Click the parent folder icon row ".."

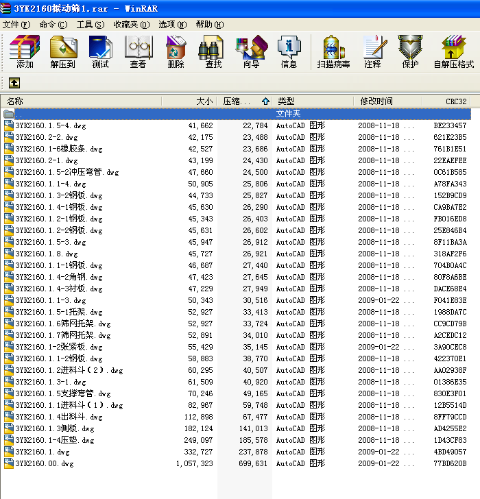[x=236, y=114]
